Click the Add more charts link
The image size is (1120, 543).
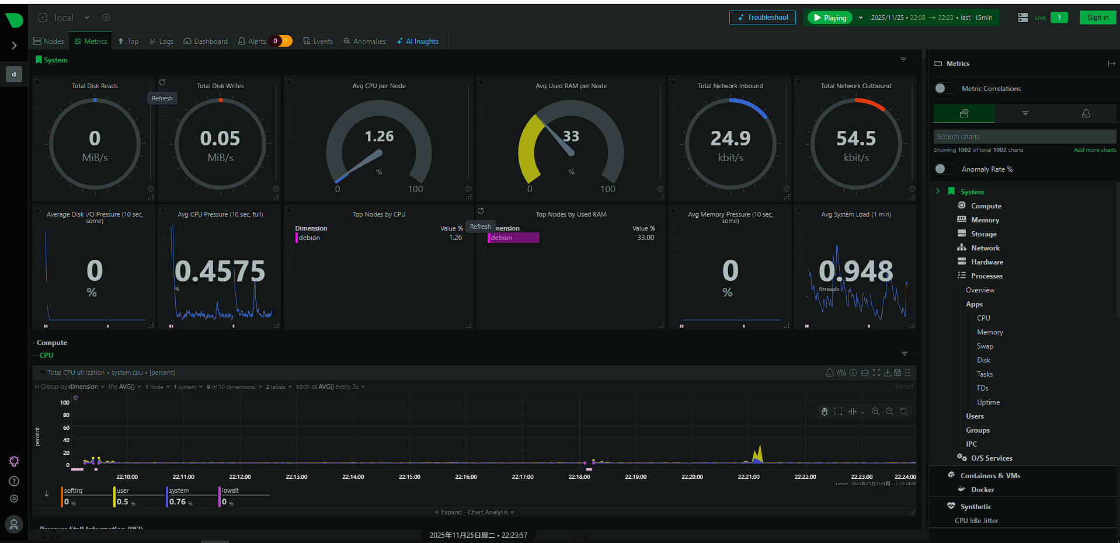tap(1094, 150)
